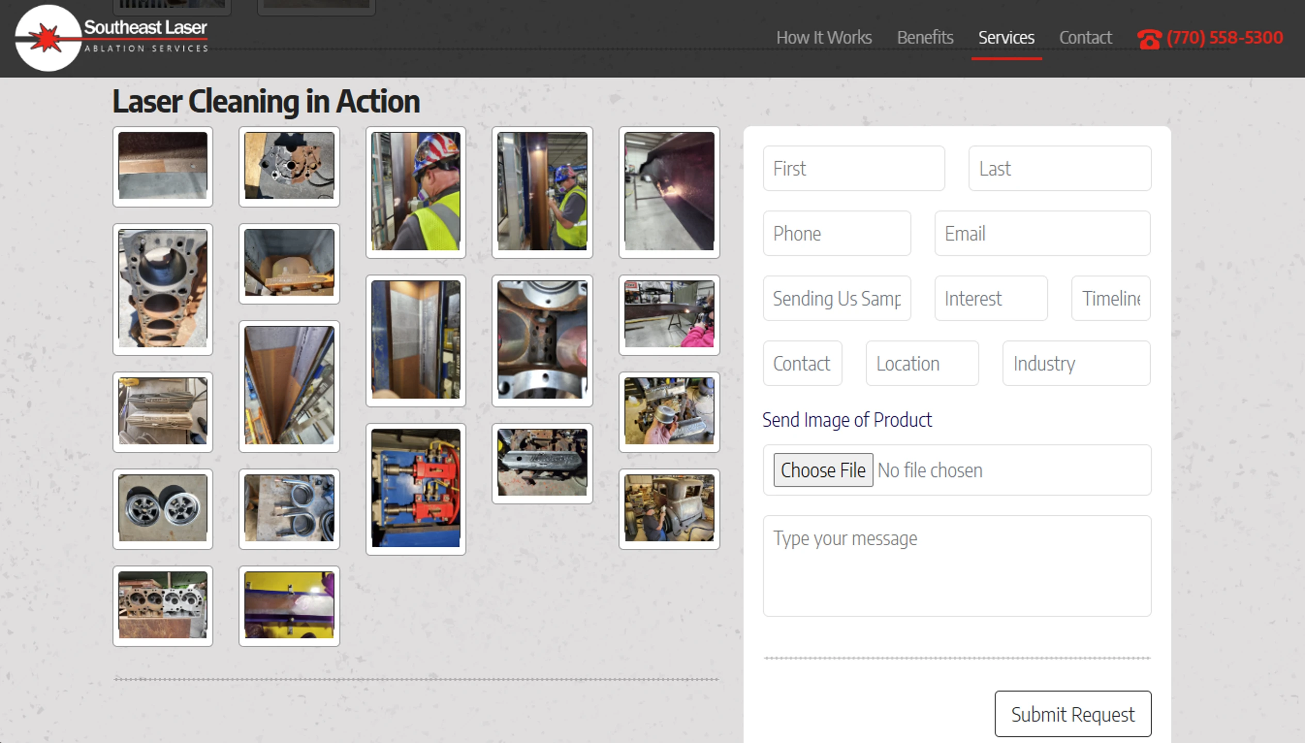
Task: Open the cleaned steel column corner thumbnail
Action: click(416, 340)
